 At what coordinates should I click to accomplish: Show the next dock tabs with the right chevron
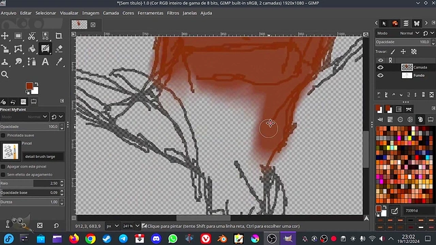coord(426,23)
